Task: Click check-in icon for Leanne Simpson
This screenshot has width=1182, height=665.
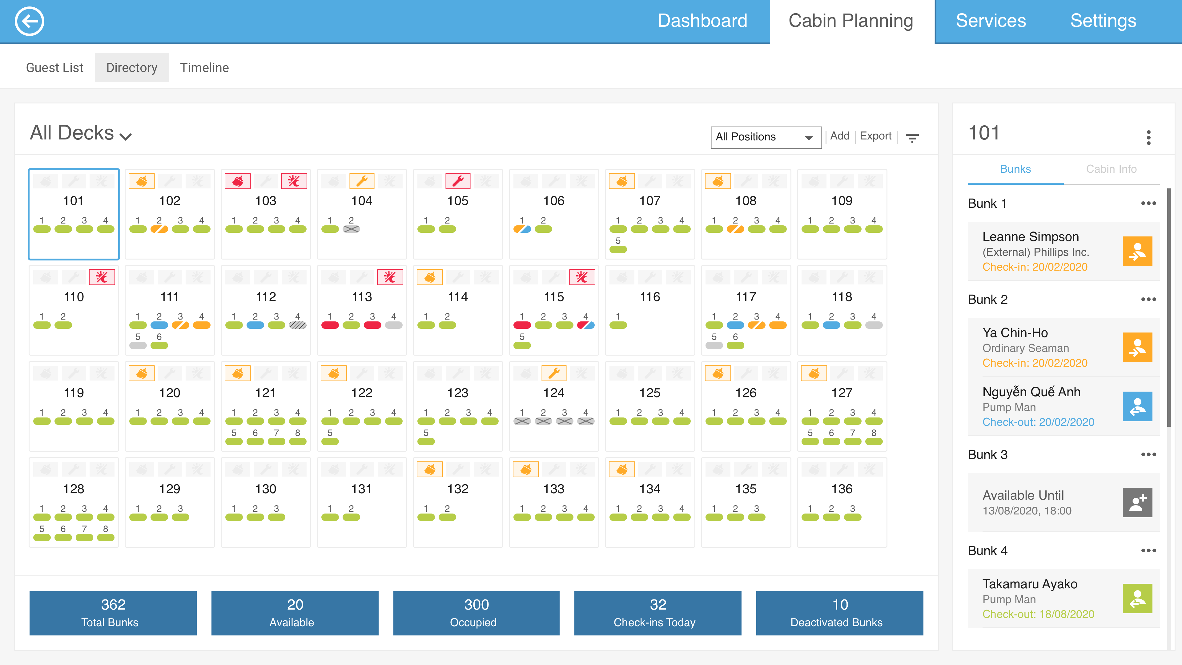Action: [x=1137, y=252]
